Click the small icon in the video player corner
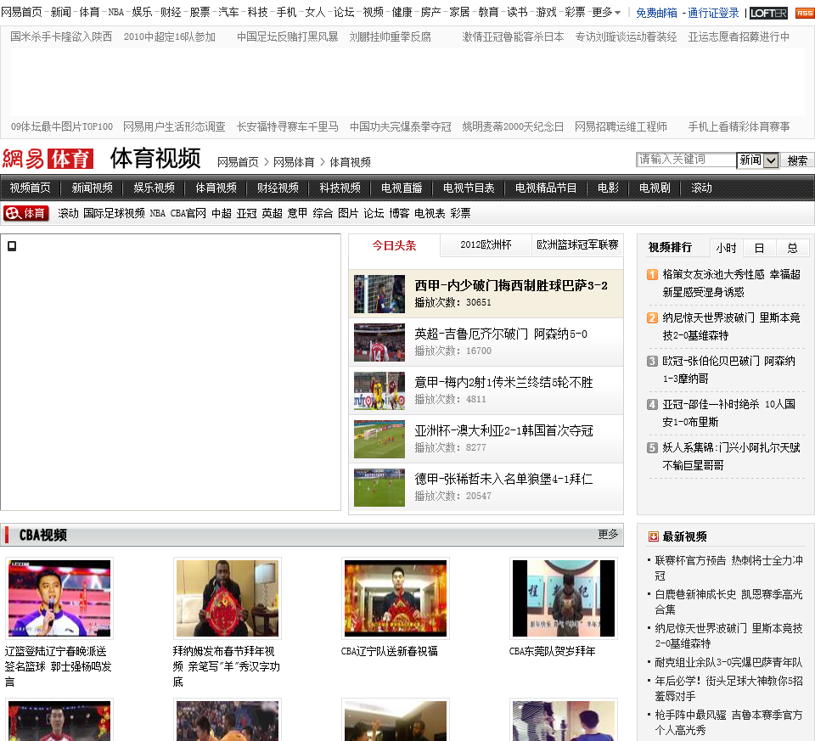 pyautogui.click(x=12, y=246)
